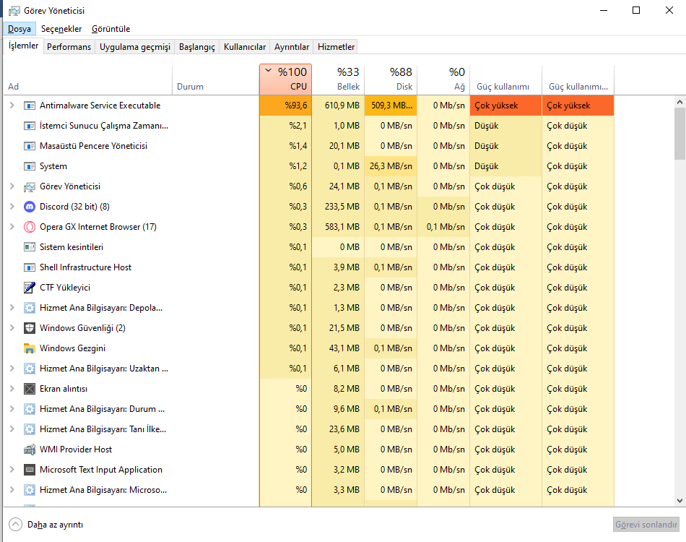Screen dimensions: 686x542
Task: Click the Görev Yöneticisi title bar icon
Action: [x=14, y=11]
